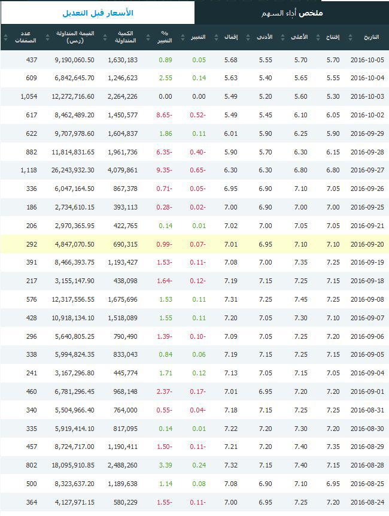
Task: Click traded volume 4,079,861
Action: coord(123,170)
